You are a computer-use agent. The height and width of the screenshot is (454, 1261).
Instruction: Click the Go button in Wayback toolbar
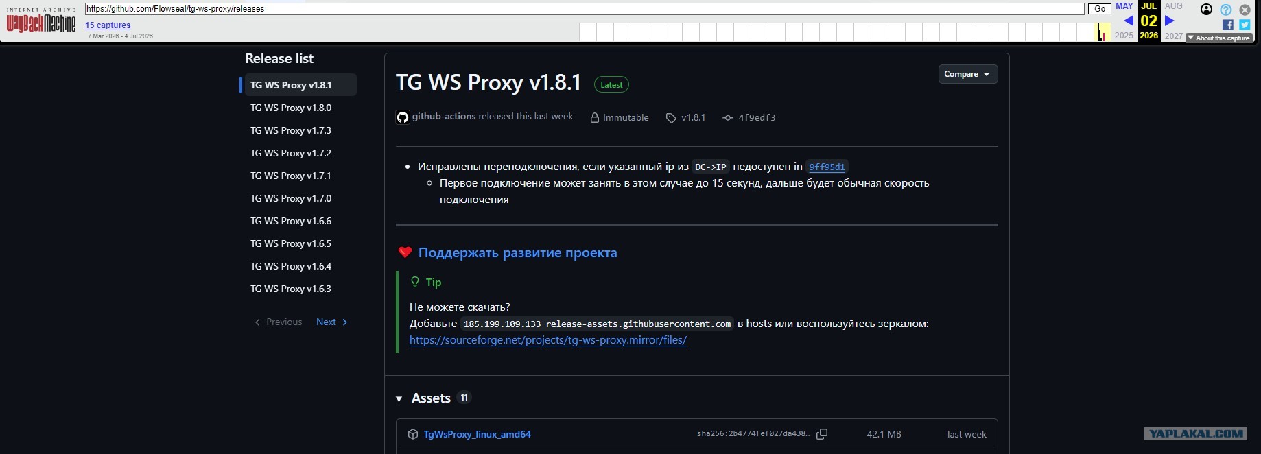(x=1100, y=9)
